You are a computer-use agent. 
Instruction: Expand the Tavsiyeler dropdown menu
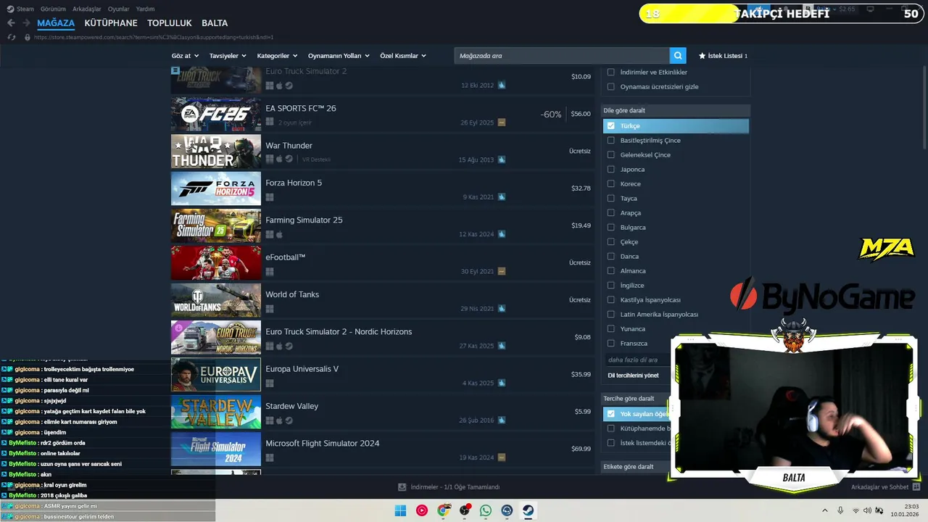point(228,56)
